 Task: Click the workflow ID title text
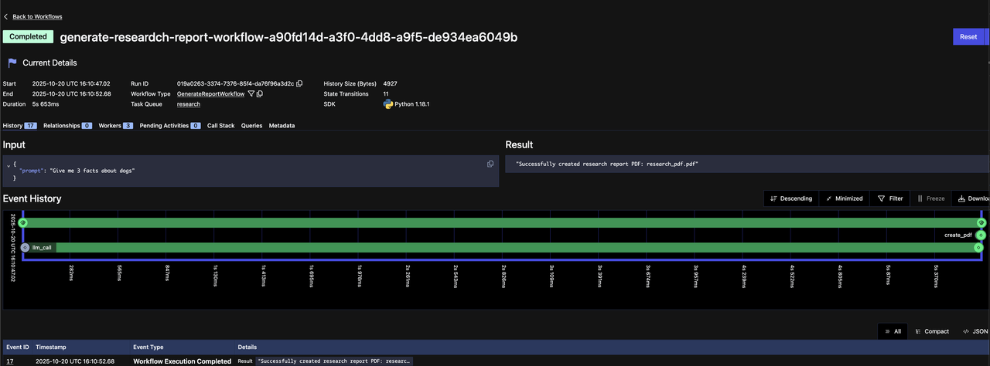(x=288, y=36)
